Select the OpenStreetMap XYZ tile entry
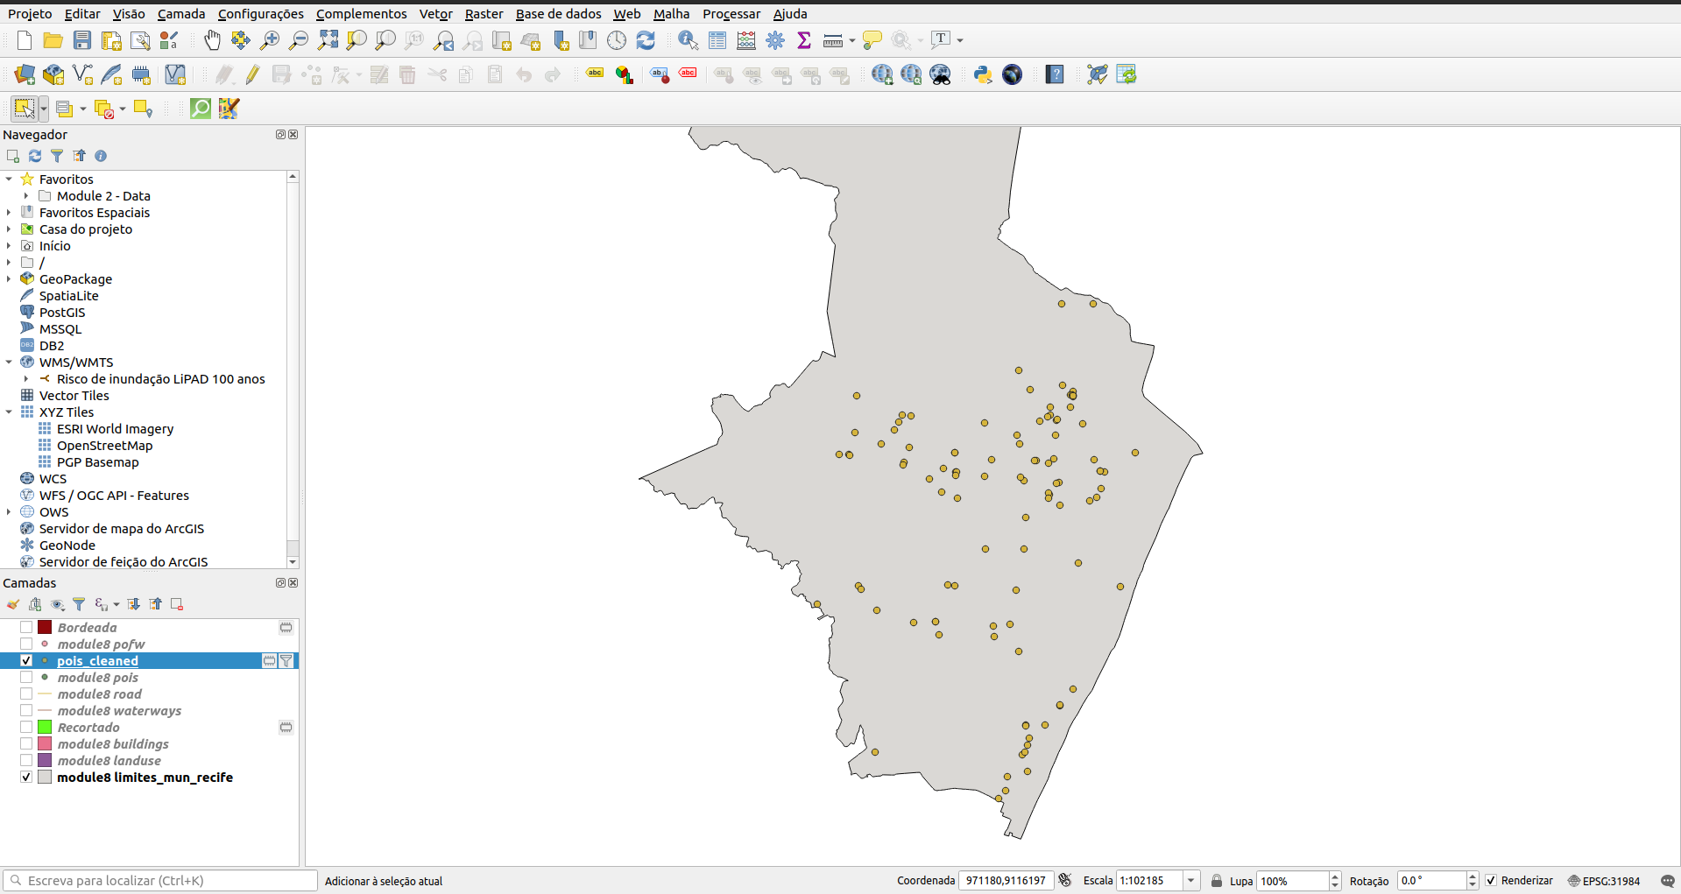This screenshot has width=1681, height=894. (x=104, y=446)
